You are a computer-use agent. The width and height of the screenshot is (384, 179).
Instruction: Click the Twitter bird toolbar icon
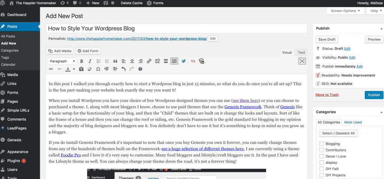coord(183,61)
